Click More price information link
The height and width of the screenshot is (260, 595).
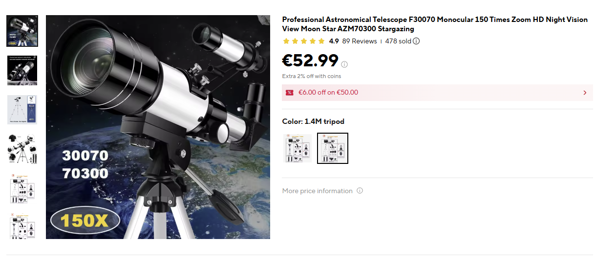point(318,191)
